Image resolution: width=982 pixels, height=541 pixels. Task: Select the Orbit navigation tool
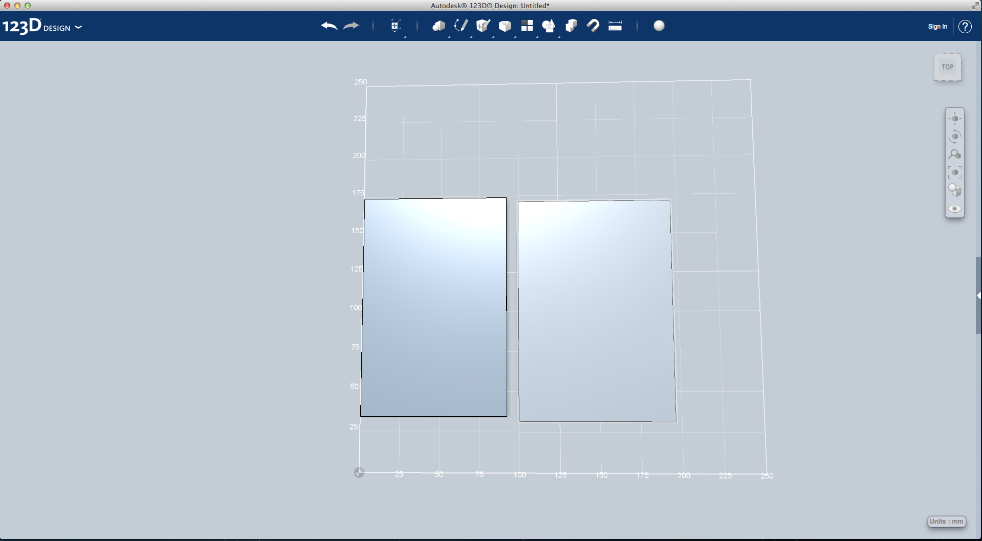pos(955,137)
